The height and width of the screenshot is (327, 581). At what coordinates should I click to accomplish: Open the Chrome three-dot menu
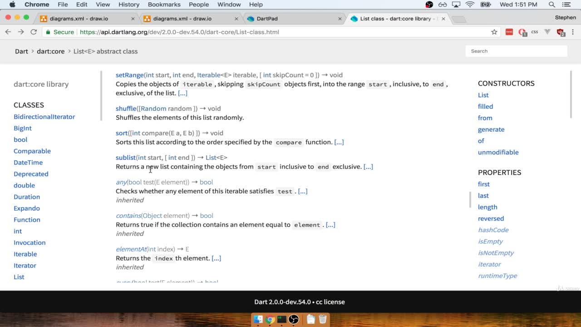click(x=572, y=32)
